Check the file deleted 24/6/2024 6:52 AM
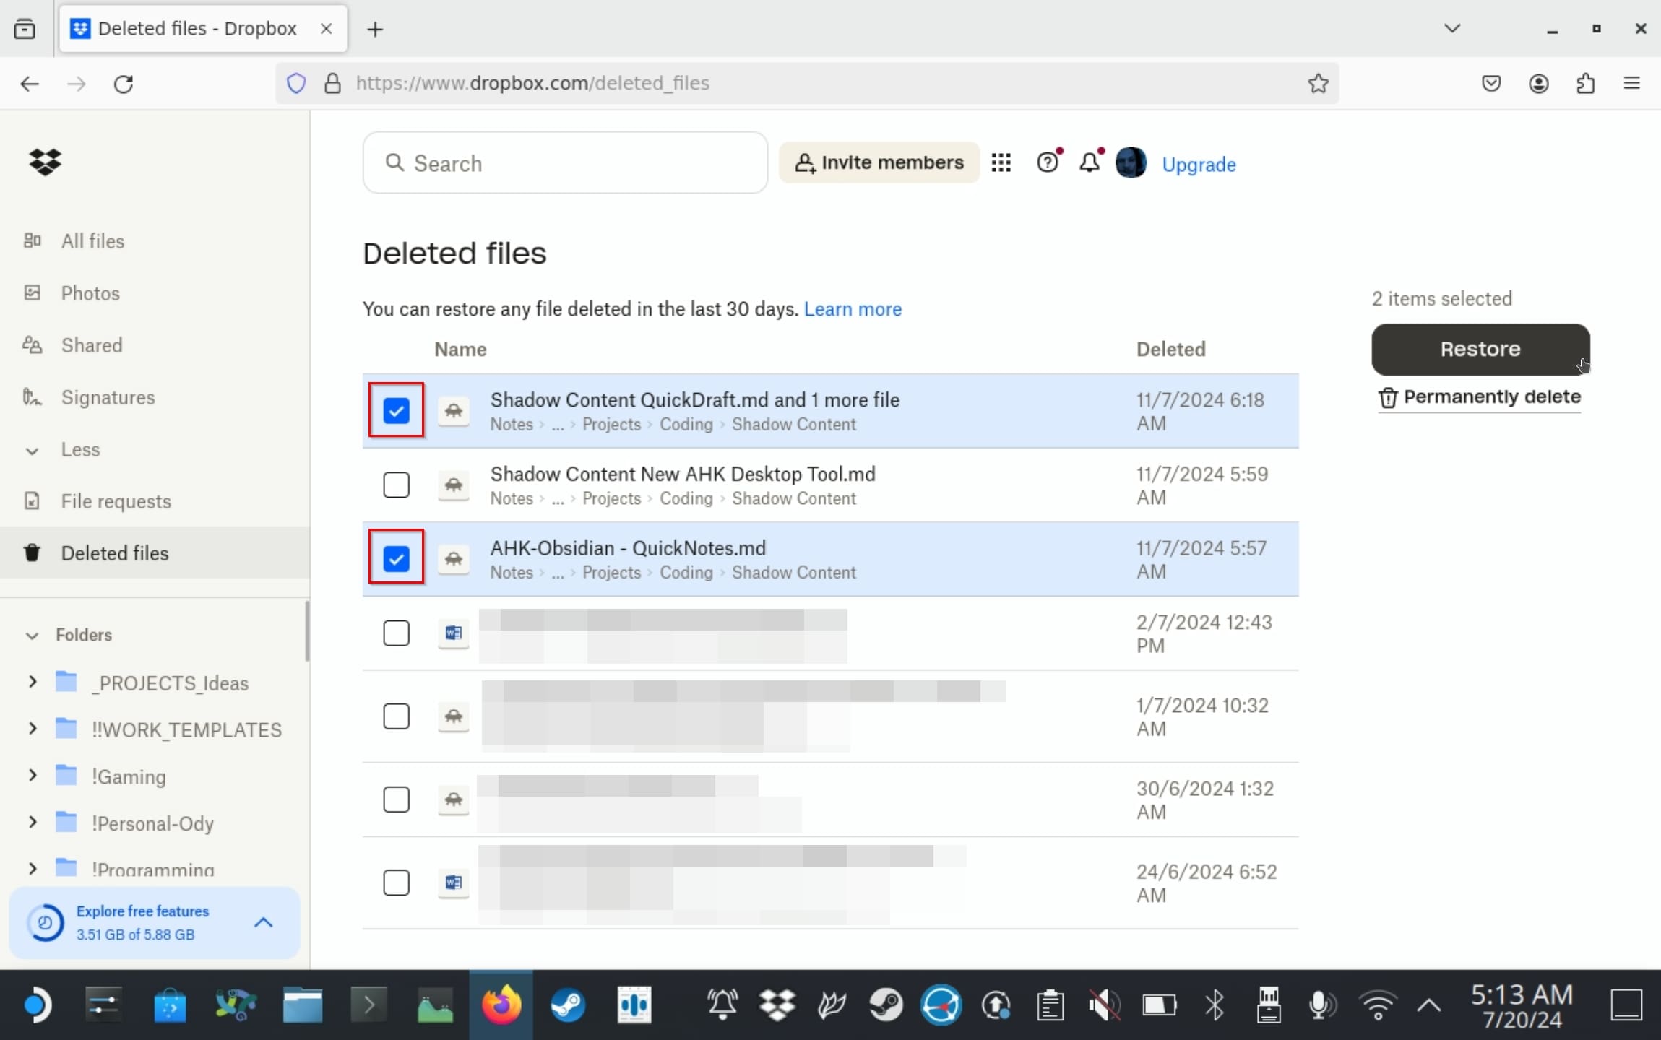The width and height of the screenshot is (1661, 1040). coord(396,883)
